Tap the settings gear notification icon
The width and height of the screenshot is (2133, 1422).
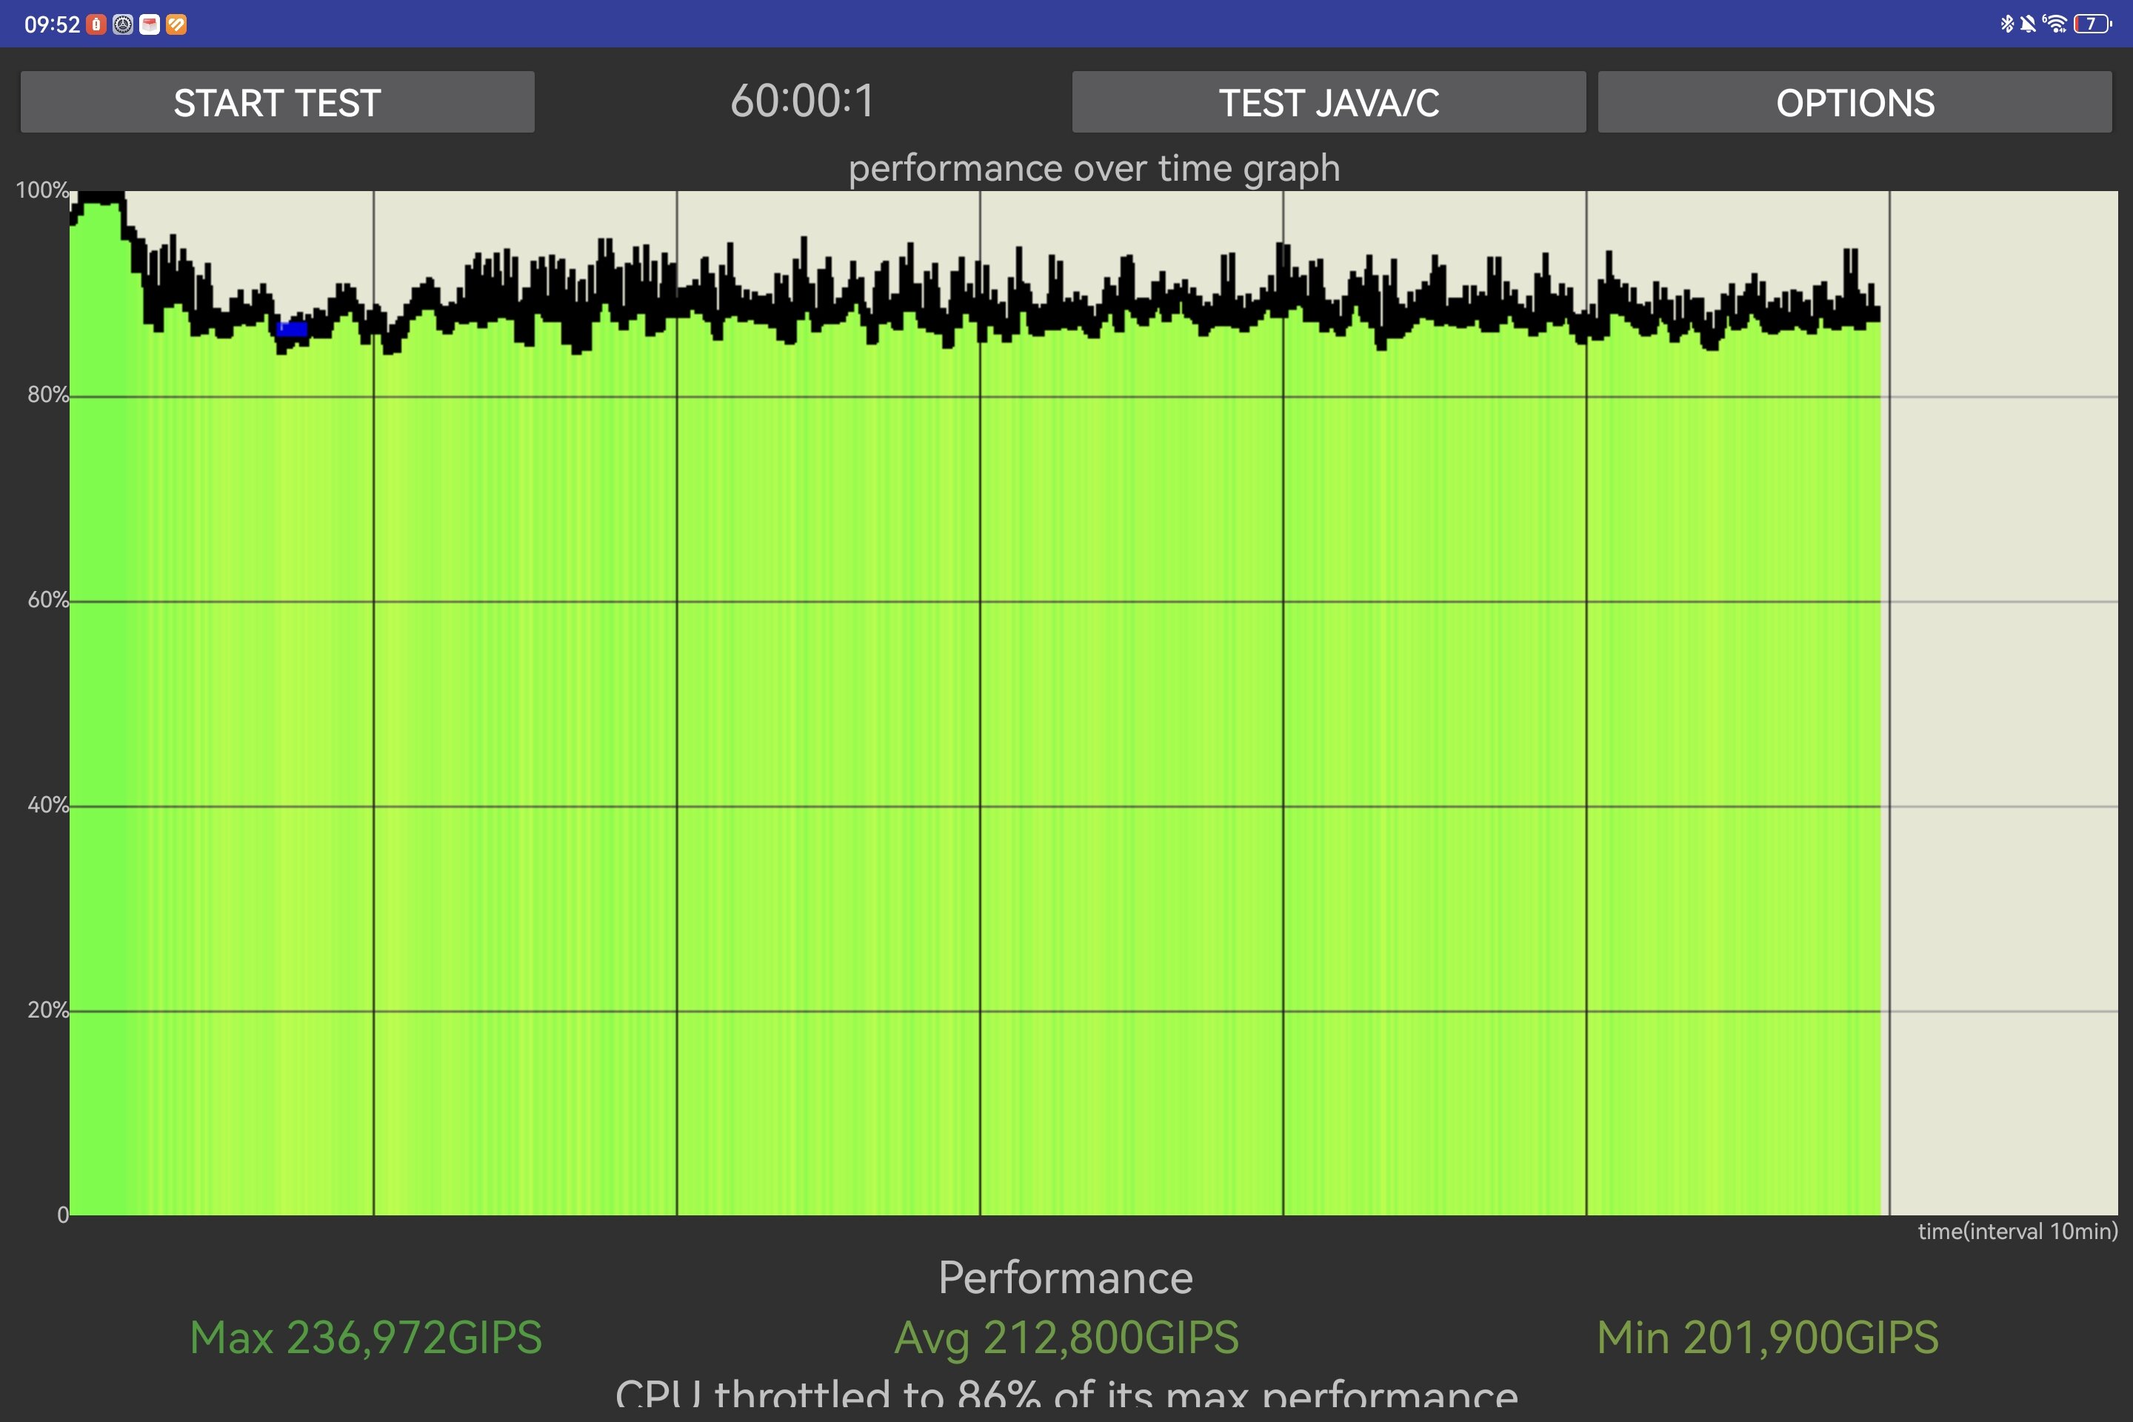point(122,24)
